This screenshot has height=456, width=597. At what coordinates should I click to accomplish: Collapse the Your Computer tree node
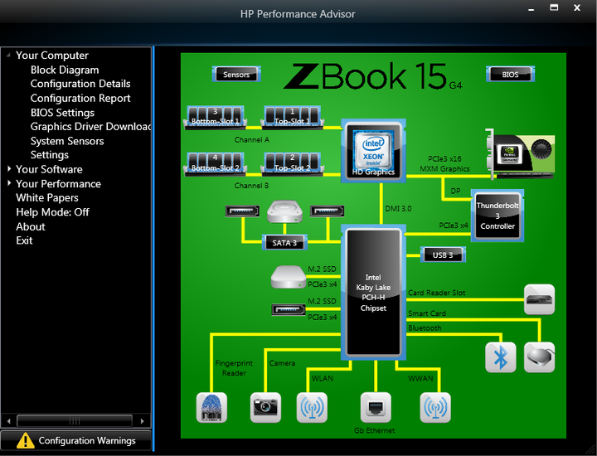point(8,56)
